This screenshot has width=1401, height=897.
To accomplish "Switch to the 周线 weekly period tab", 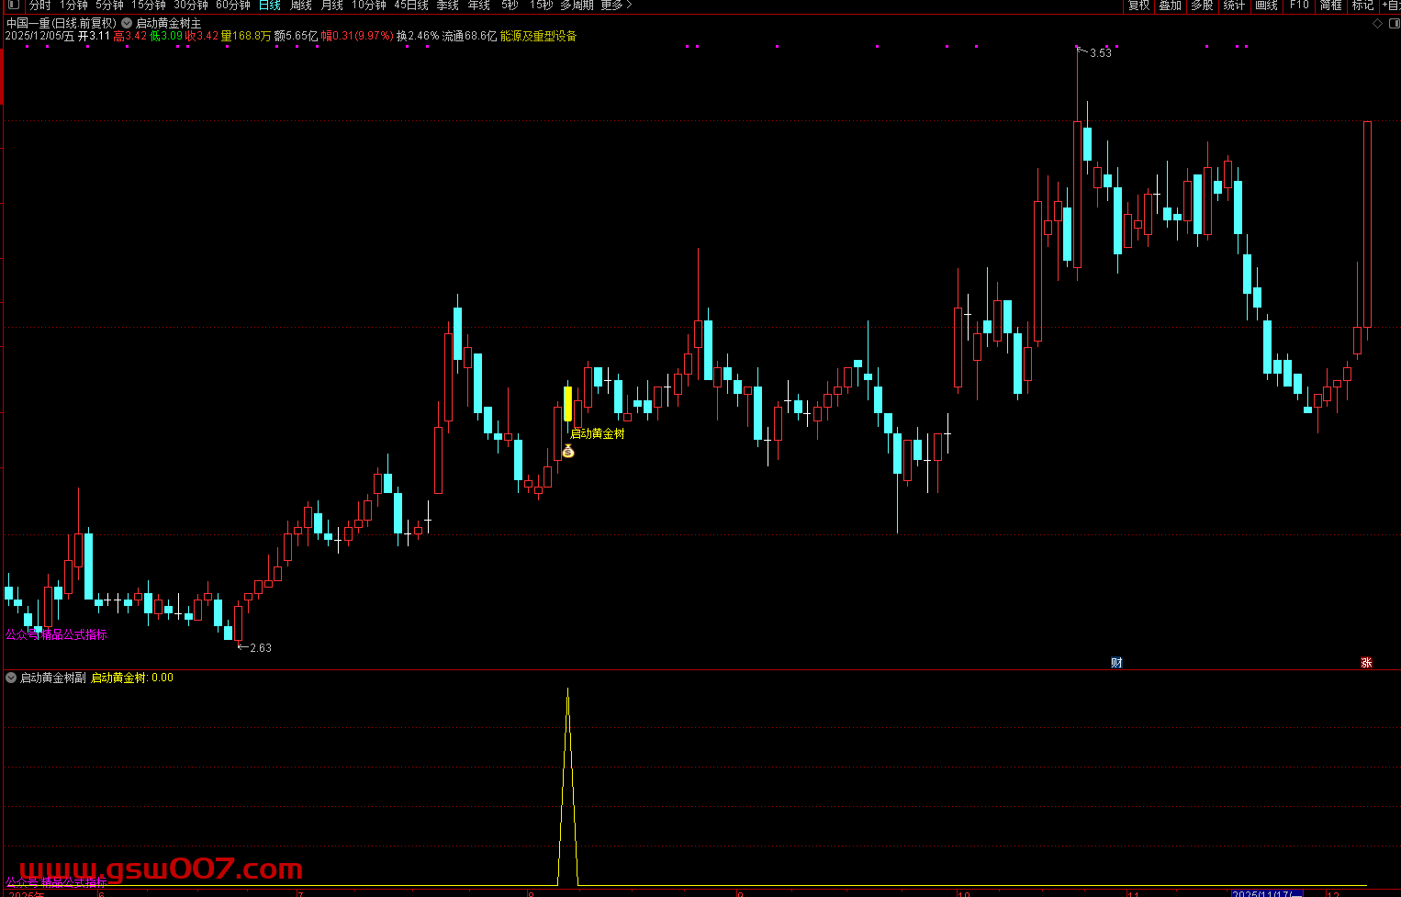I will point(301,6).
